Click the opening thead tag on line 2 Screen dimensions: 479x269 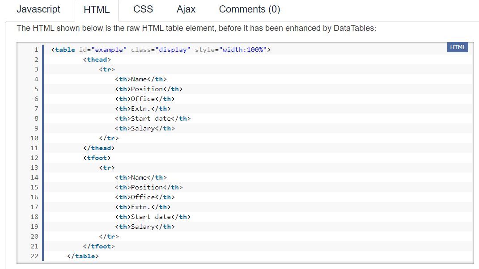(97, 59)
